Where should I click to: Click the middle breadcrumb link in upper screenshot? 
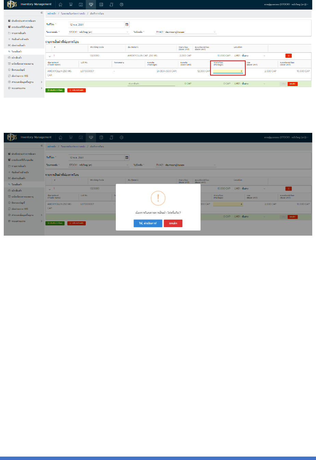73,13
